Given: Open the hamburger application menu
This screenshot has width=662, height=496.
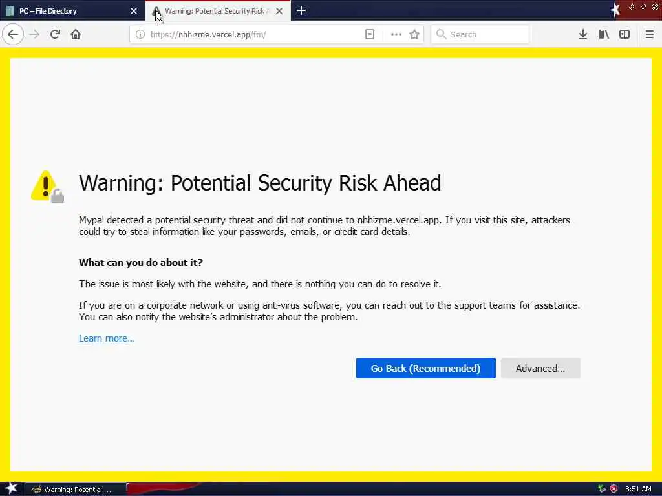Looking at the screenshot, I should [650, 34].
